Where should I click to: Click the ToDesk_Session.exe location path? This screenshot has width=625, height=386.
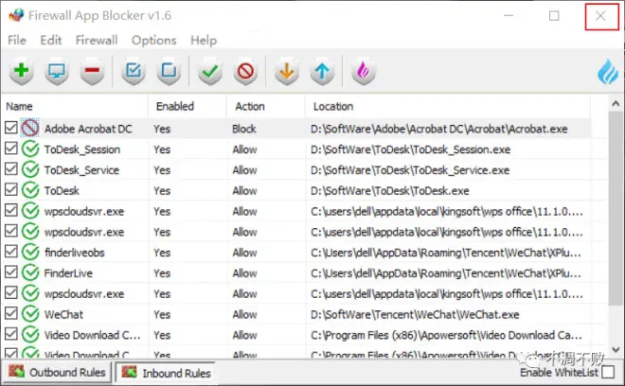[411, 149]
